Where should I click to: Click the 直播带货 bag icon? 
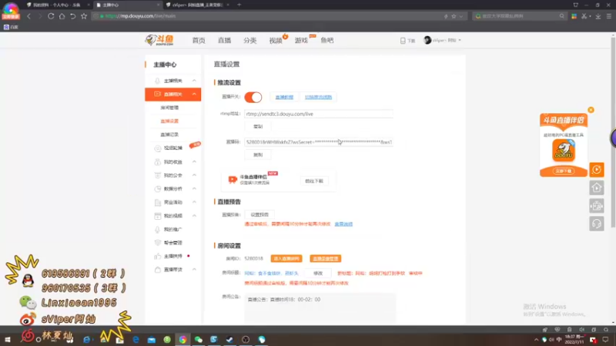coord(158,270)
